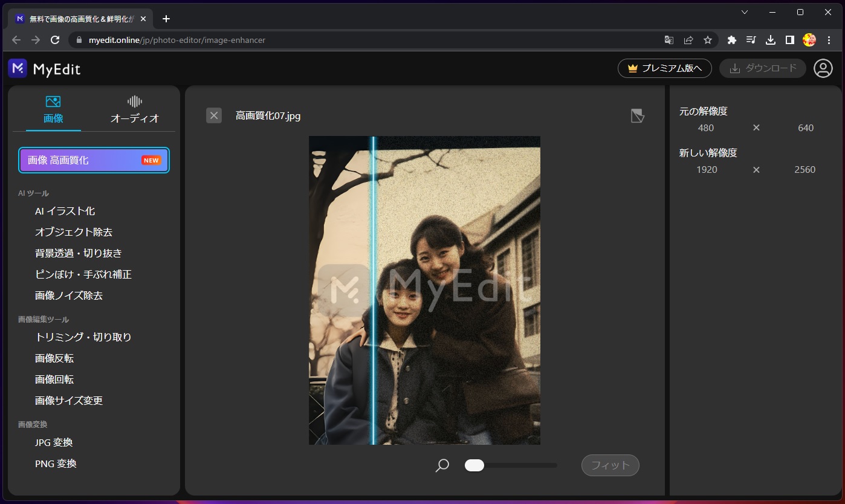Click the フィット button
This screenshot has height=504, width=845.
pyautogui.click(x=610, y=465)
